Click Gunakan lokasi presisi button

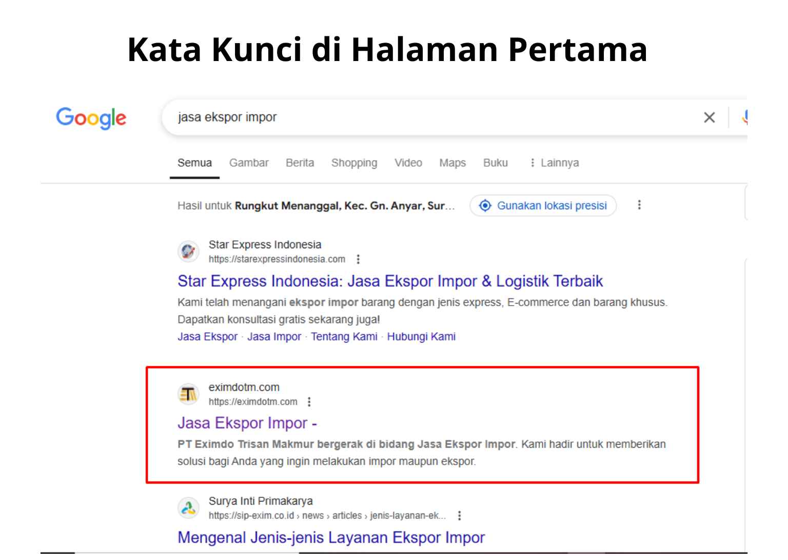[x=543, y=206]
